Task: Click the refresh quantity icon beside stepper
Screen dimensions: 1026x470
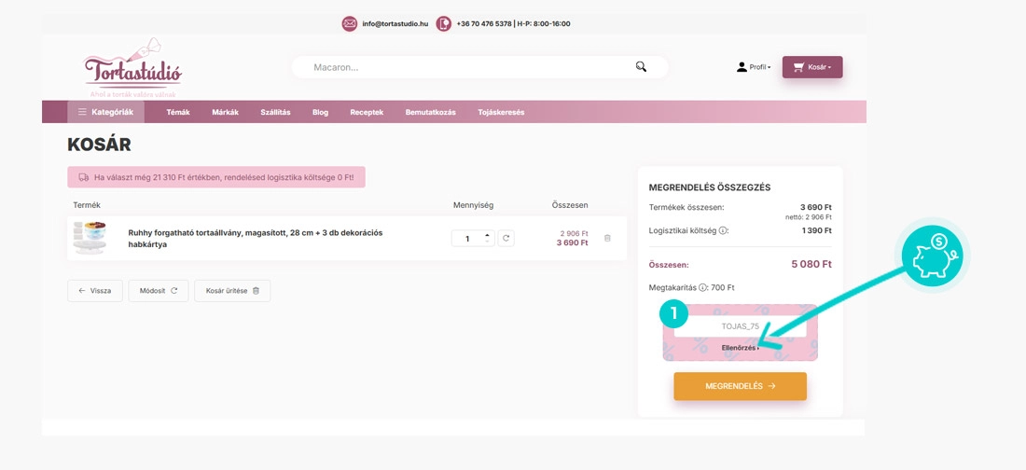Action: (x=506, y=239)
